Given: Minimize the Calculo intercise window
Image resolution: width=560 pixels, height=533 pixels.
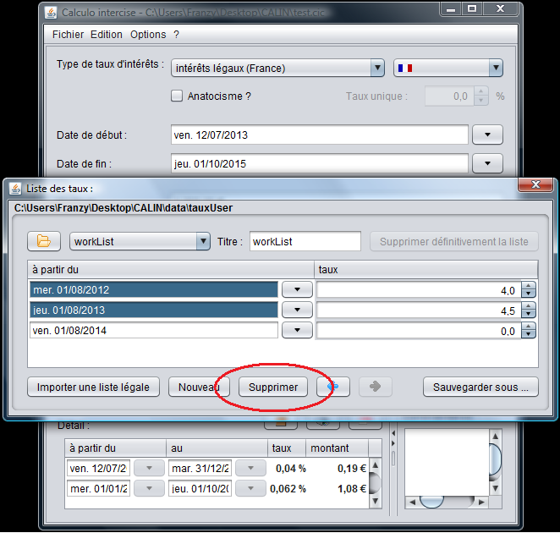Looking at the screenshot, I should point(451,8).
